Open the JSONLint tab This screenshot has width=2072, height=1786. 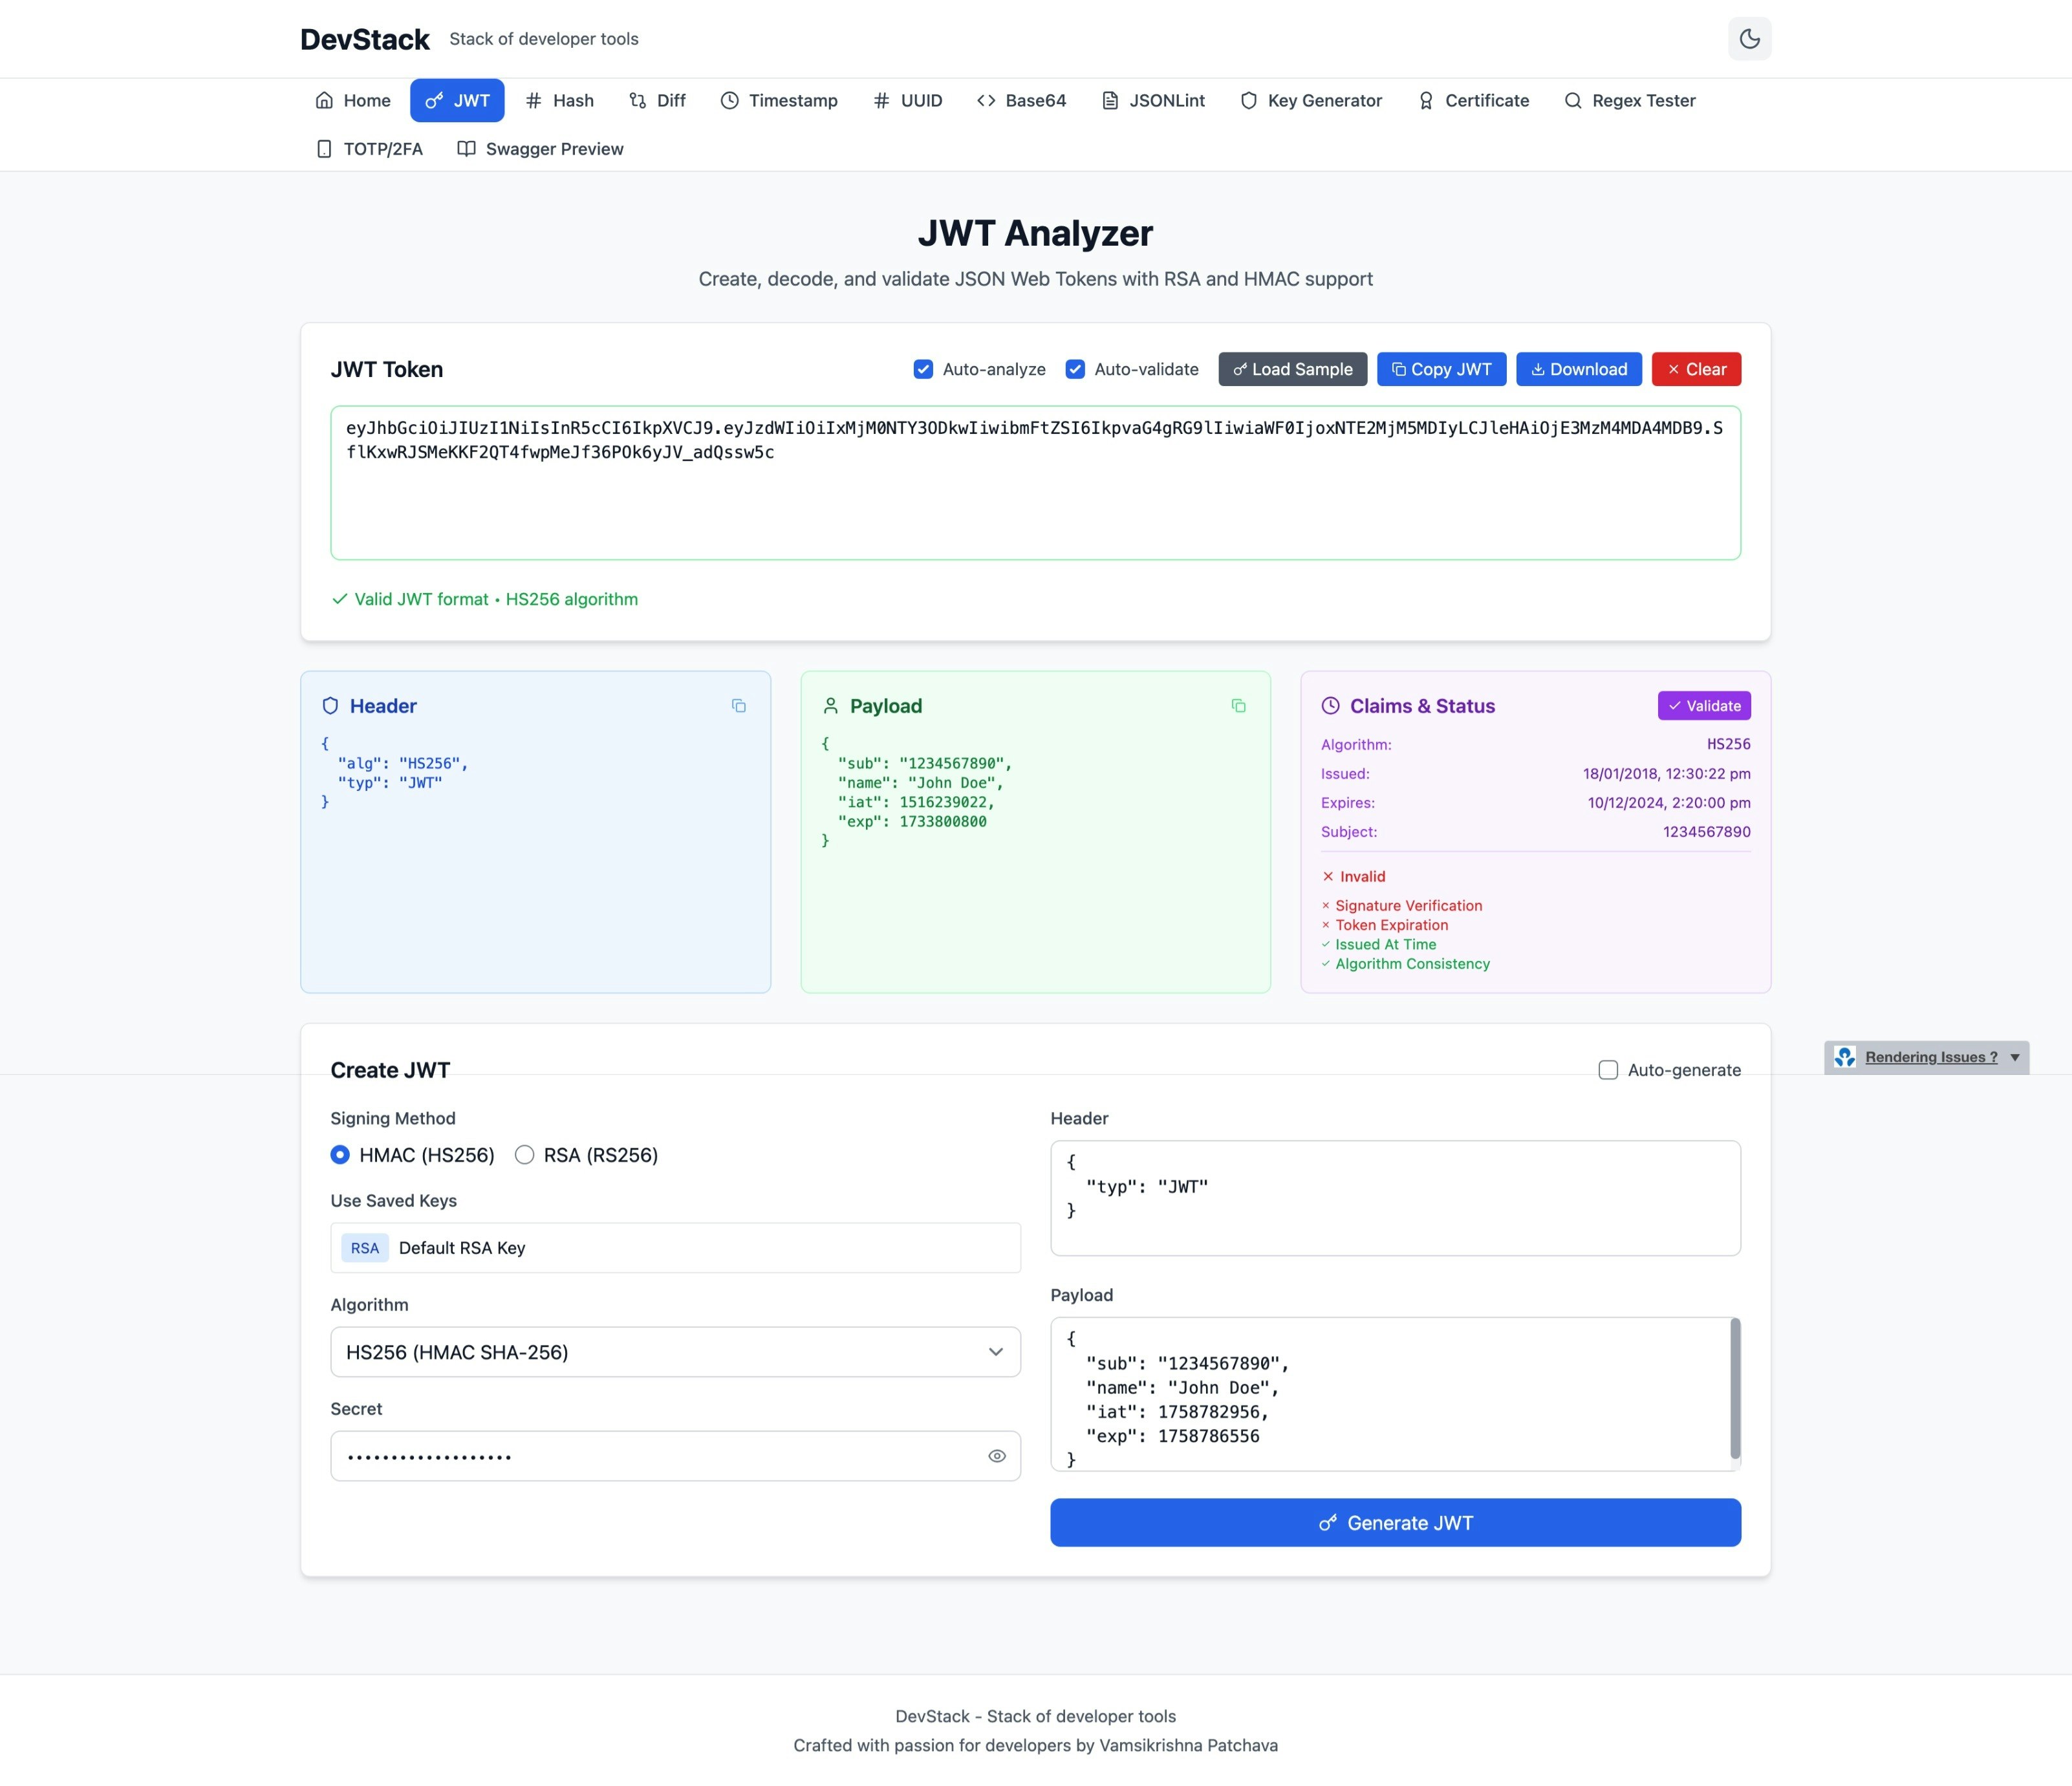(x=1153, y=100)
